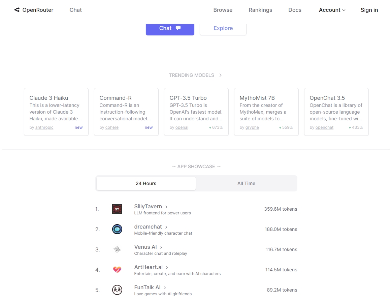Open SillyTavern app title
Screen dimensions: 391x300
point(148,207)
